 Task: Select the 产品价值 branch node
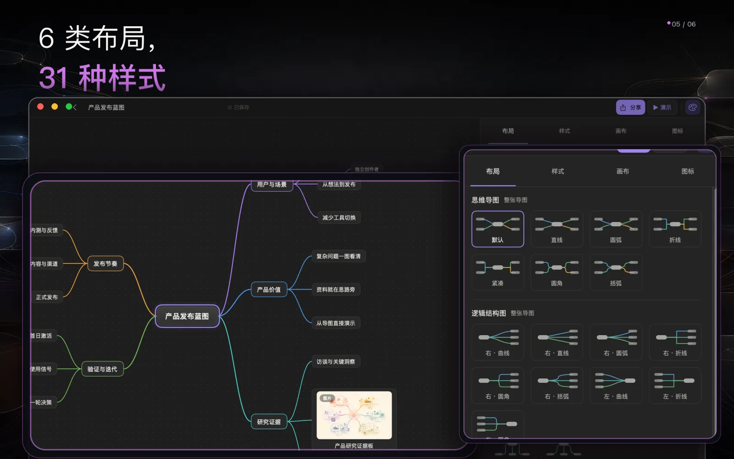269,290
